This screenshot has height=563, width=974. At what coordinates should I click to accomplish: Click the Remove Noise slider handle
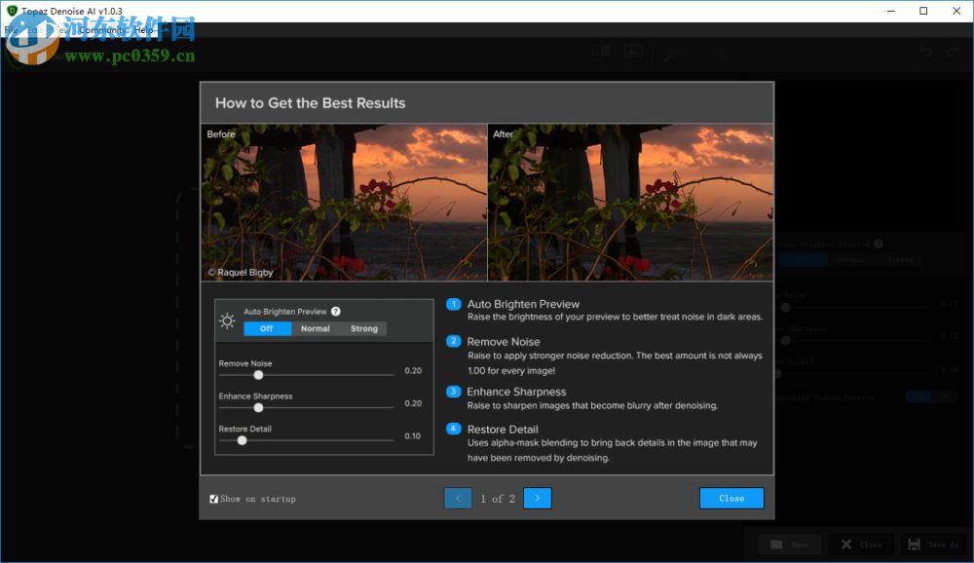pyautogui.click(x=258, y=375)
